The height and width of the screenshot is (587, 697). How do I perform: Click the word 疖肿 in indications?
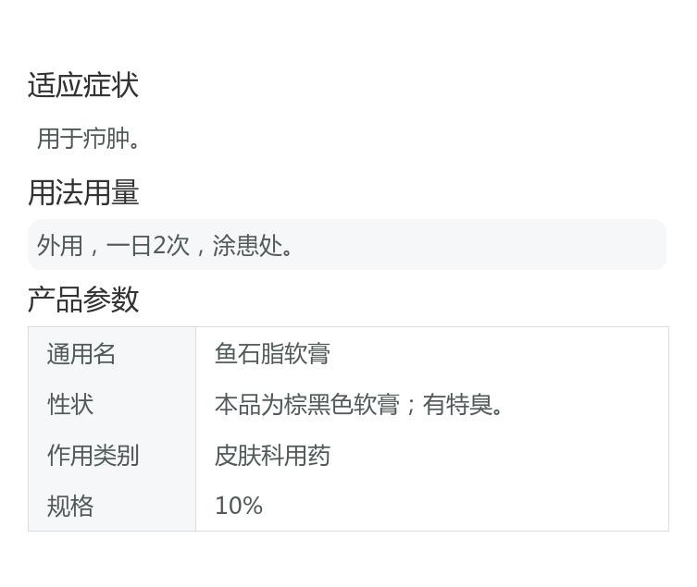tap(106, 139)
